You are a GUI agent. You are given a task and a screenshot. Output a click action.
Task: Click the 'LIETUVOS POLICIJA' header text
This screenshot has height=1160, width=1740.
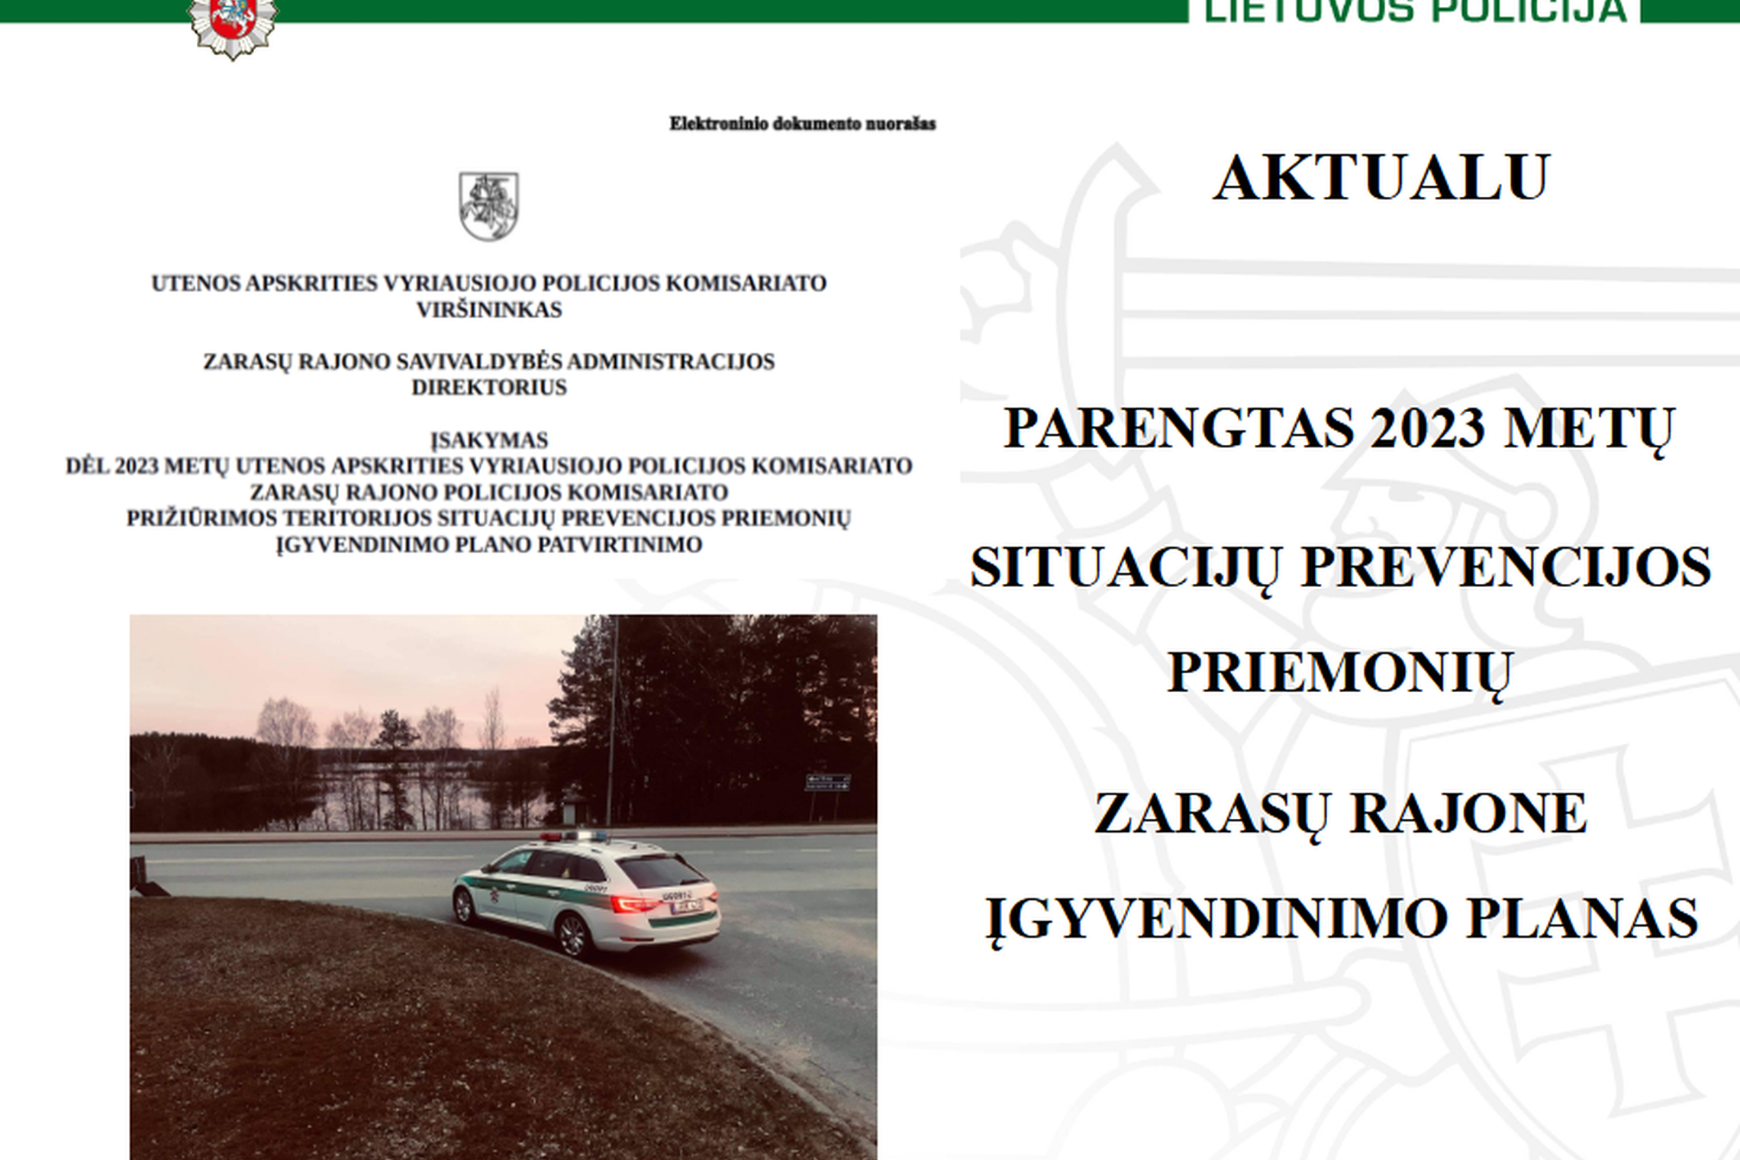coord(1415,11)
